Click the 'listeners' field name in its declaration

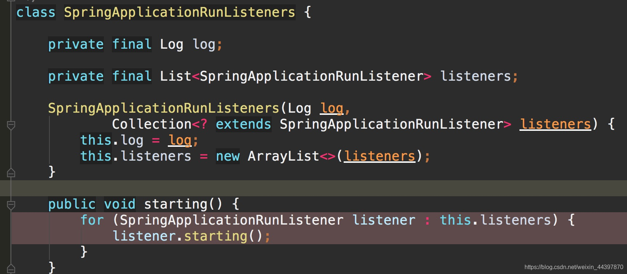(476, 76)
